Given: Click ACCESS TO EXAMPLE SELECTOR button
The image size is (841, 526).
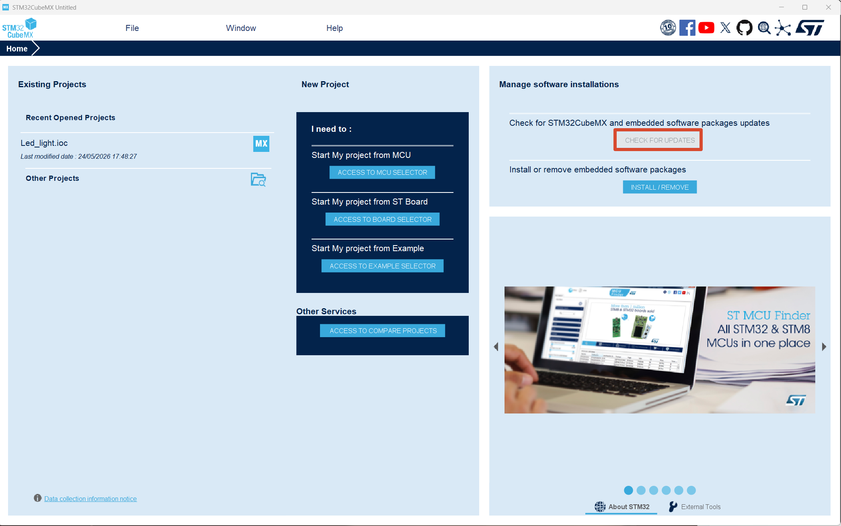Looking at the screenshot, I should tap(382, 266).
